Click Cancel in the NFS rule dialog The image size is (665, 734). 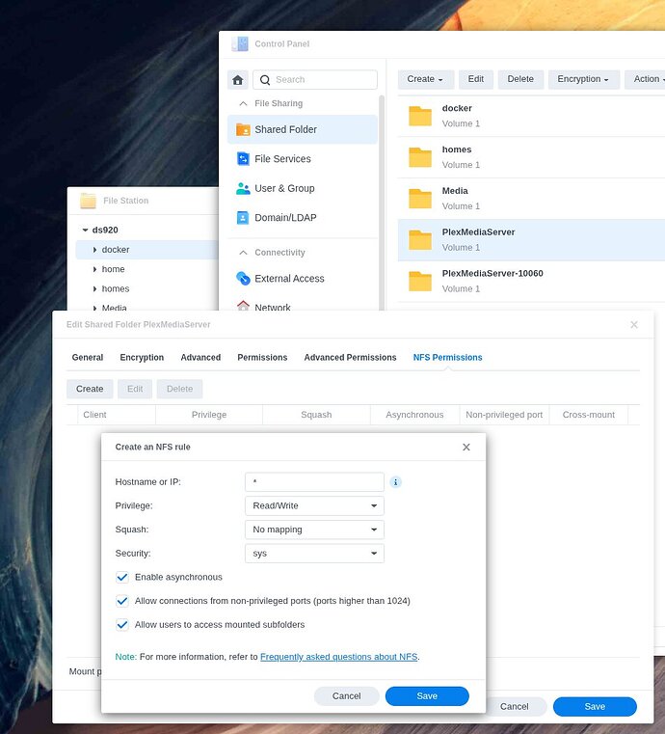tap(347, 696)
